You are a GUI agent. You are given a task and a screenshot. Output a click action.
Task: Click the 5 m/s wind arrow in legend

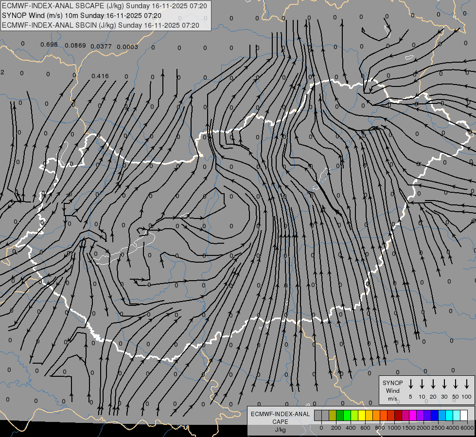[x=410, y=384]
